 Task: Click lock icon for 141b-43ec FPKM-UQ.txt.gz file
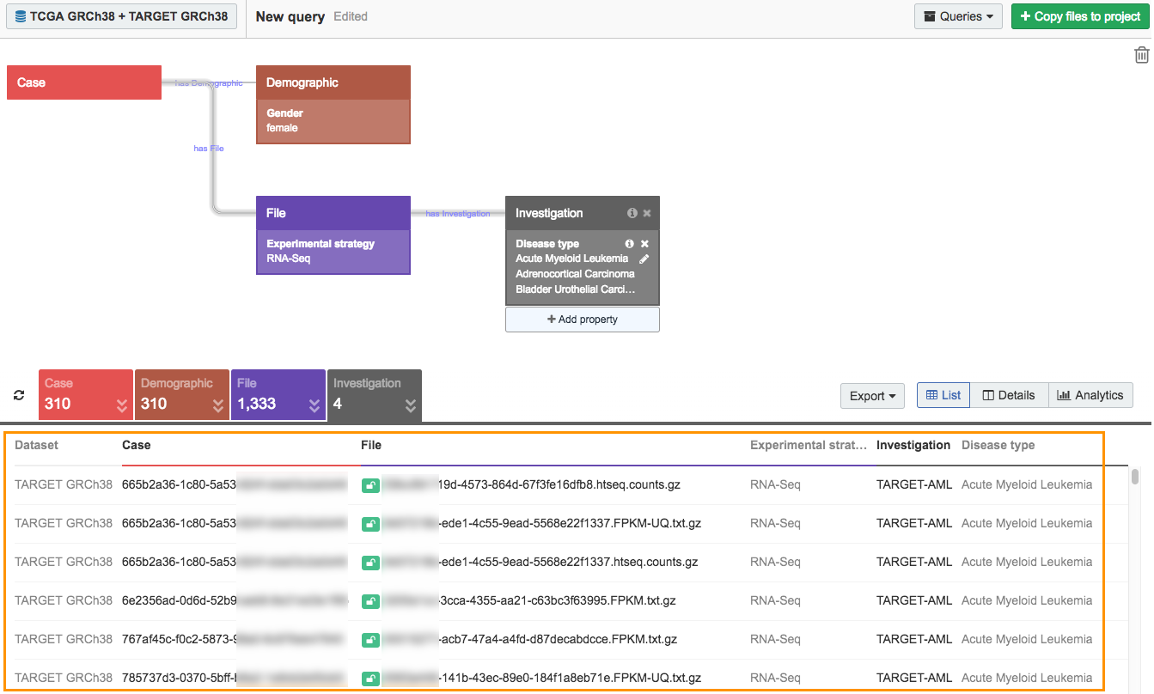[x=370, y=679]
